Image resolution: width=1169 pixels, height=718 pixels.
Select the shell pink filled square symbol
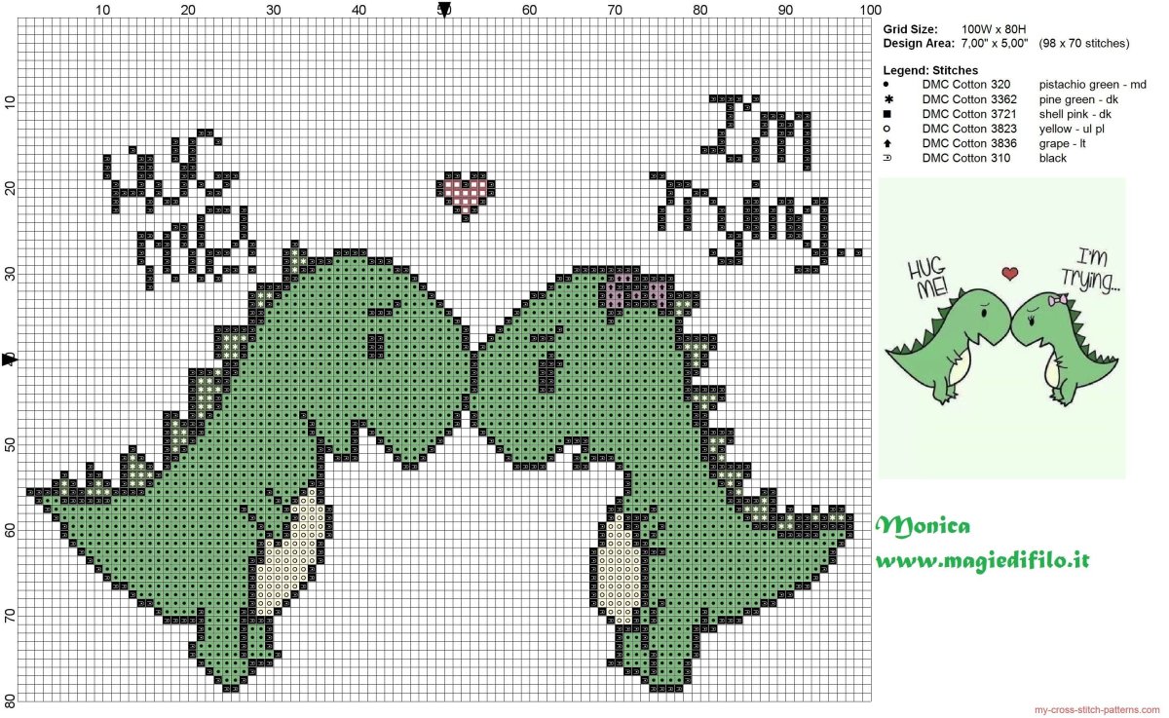click(x=887, y=114)
